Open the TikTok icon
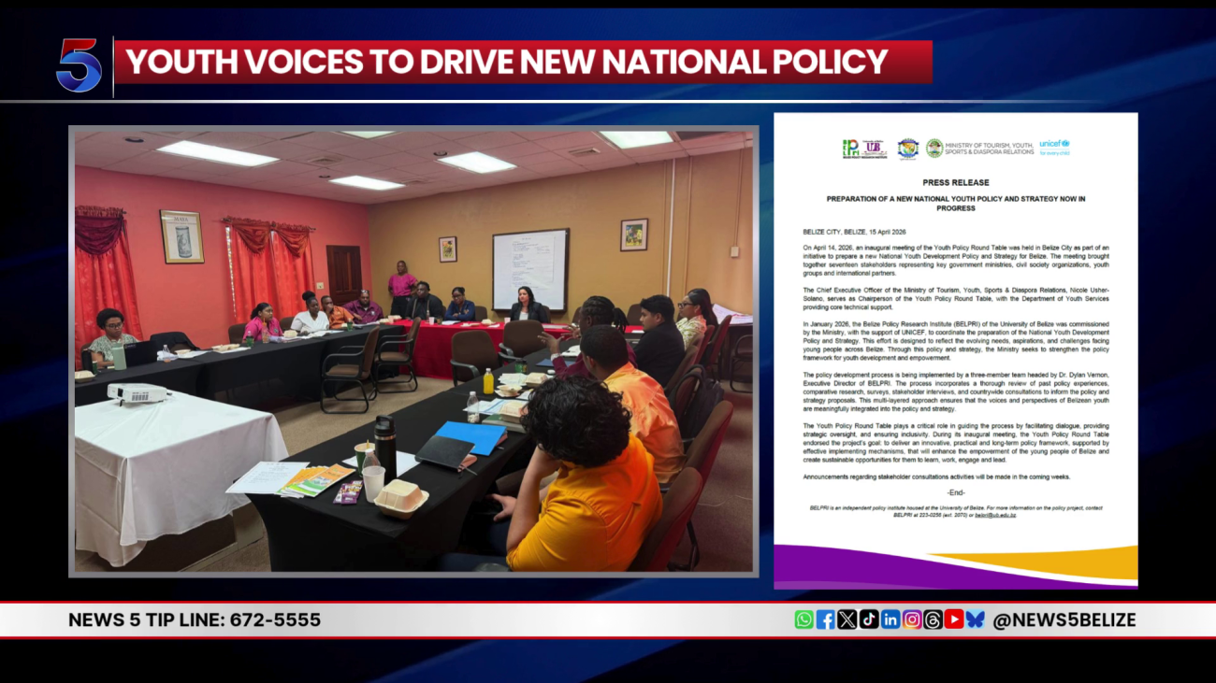The image size is (1216, 683). pos(868,619)
